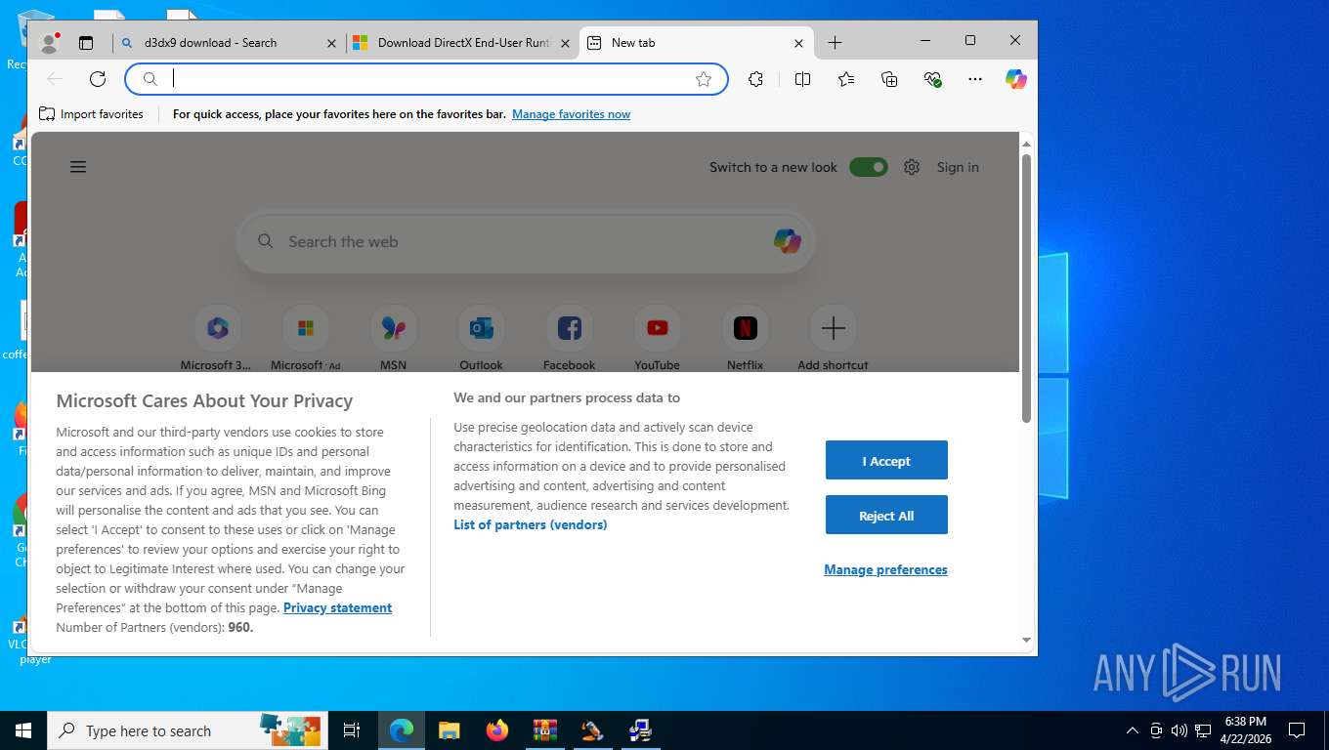The height and width of the screenshot is (750, 1329).
Task: Click the back arrow button
Action: (55, 79)
